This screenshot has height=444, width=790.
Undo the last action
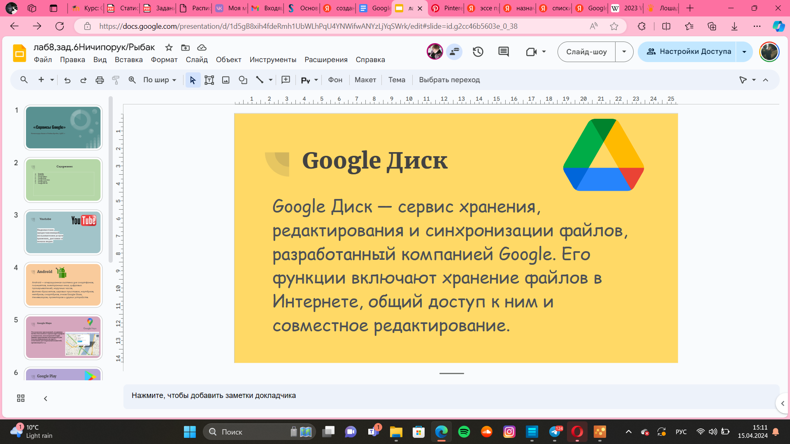pyautogui.click(x=67, y=80)
